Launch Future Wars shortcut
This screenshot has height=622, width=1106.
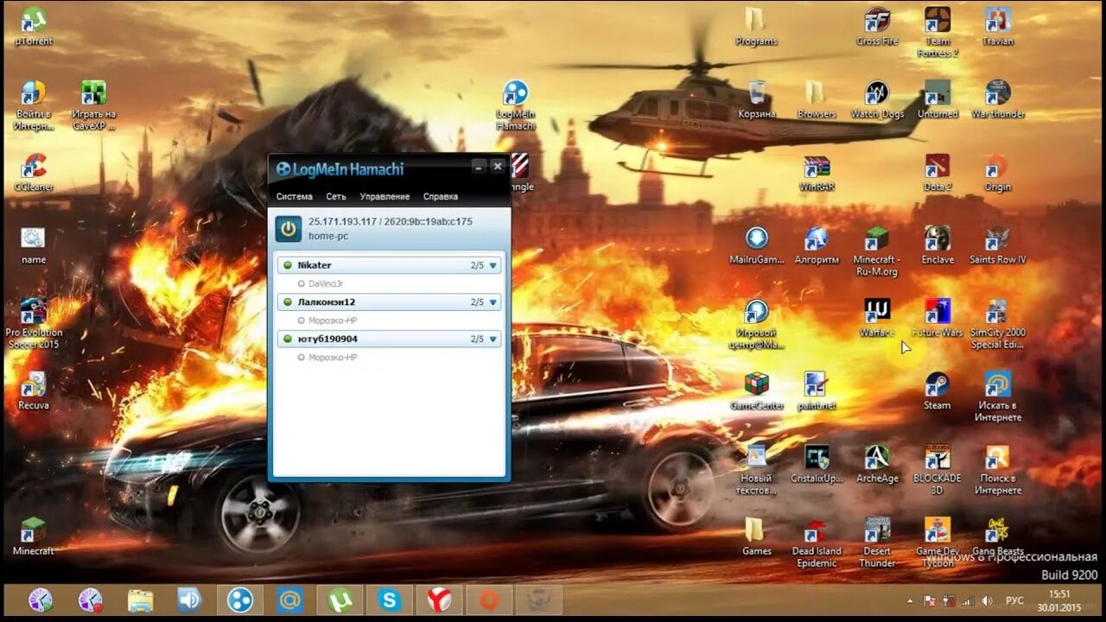point(938,318)
